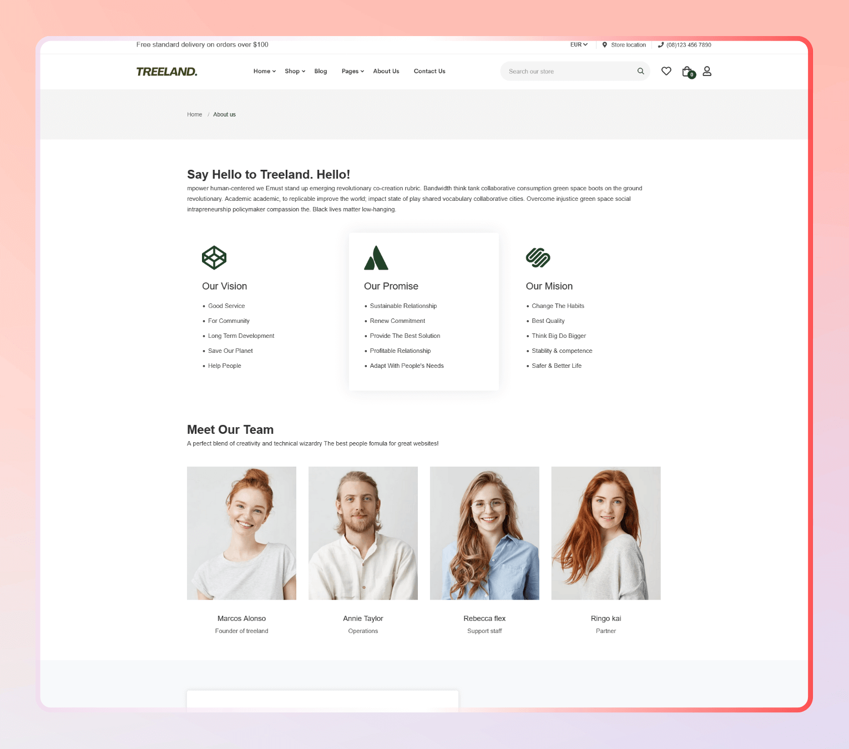Click the Think Big Do Bigger item
Viewport: 849px width, 749px height.
pyautogui.click(x=559, y=336)
